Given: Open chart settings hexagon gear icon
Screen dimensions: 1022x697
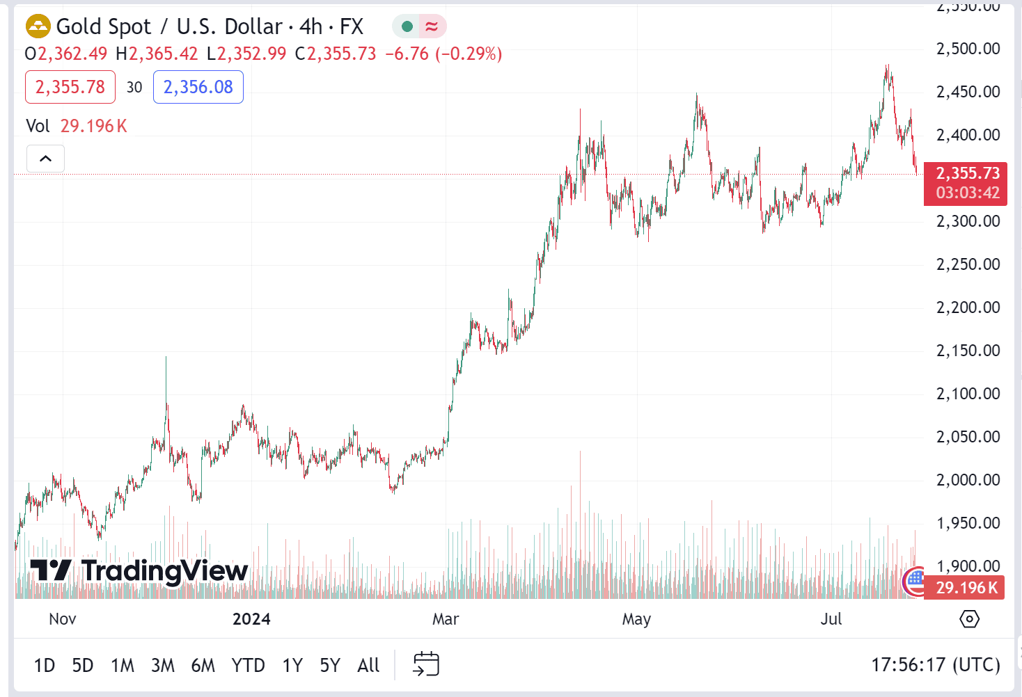Looking at the screenshot, I should click(x=970, y=618).
